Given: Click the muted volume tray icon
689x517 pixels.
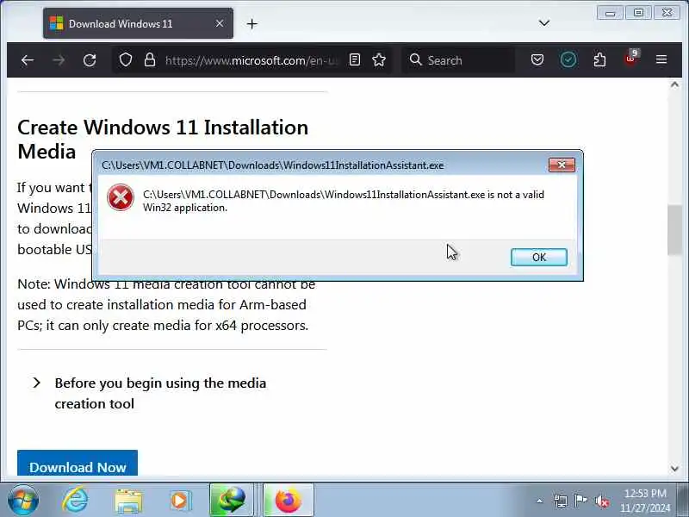Looking at the screenshot, I should click(x=601, y=501).
